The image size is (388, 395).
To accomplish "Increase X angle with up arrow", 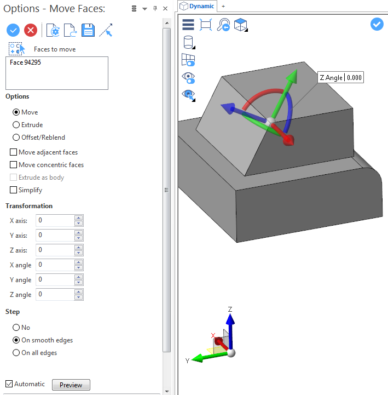I will point(79,262).
